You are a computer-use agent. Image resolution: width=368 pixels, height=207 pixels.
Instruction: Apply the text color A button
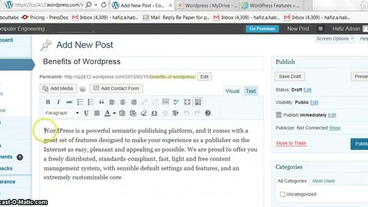click(x=108, y=113)
